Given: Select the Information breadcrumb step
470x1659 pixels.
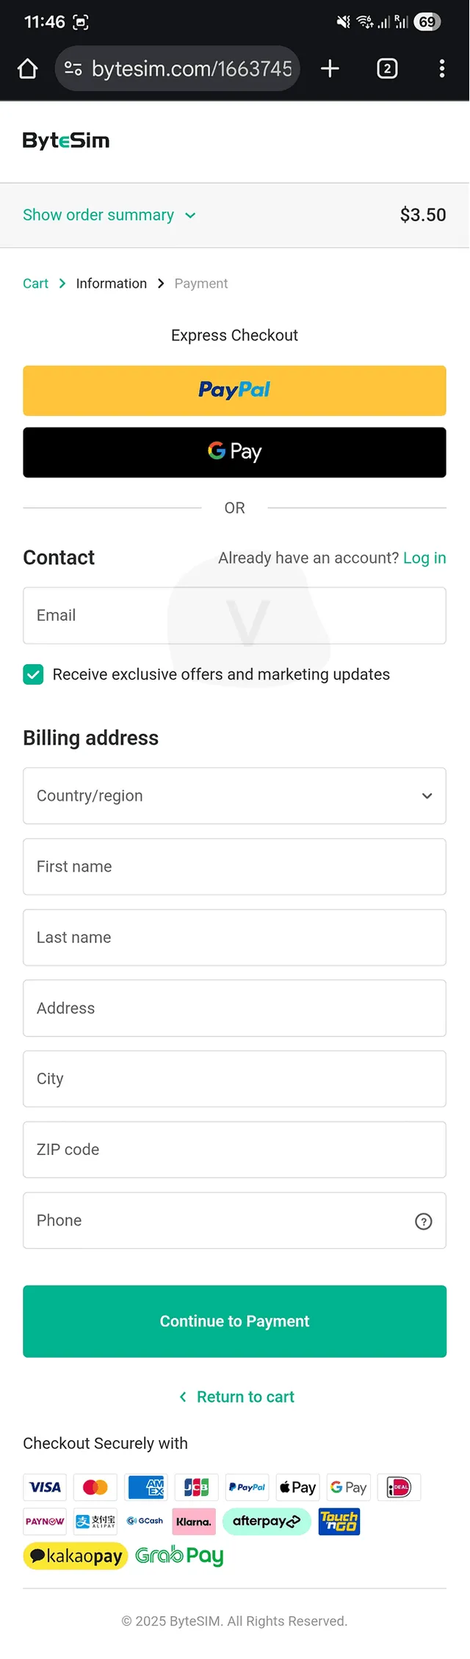Looking at the screenshot, I should (111, 283).
